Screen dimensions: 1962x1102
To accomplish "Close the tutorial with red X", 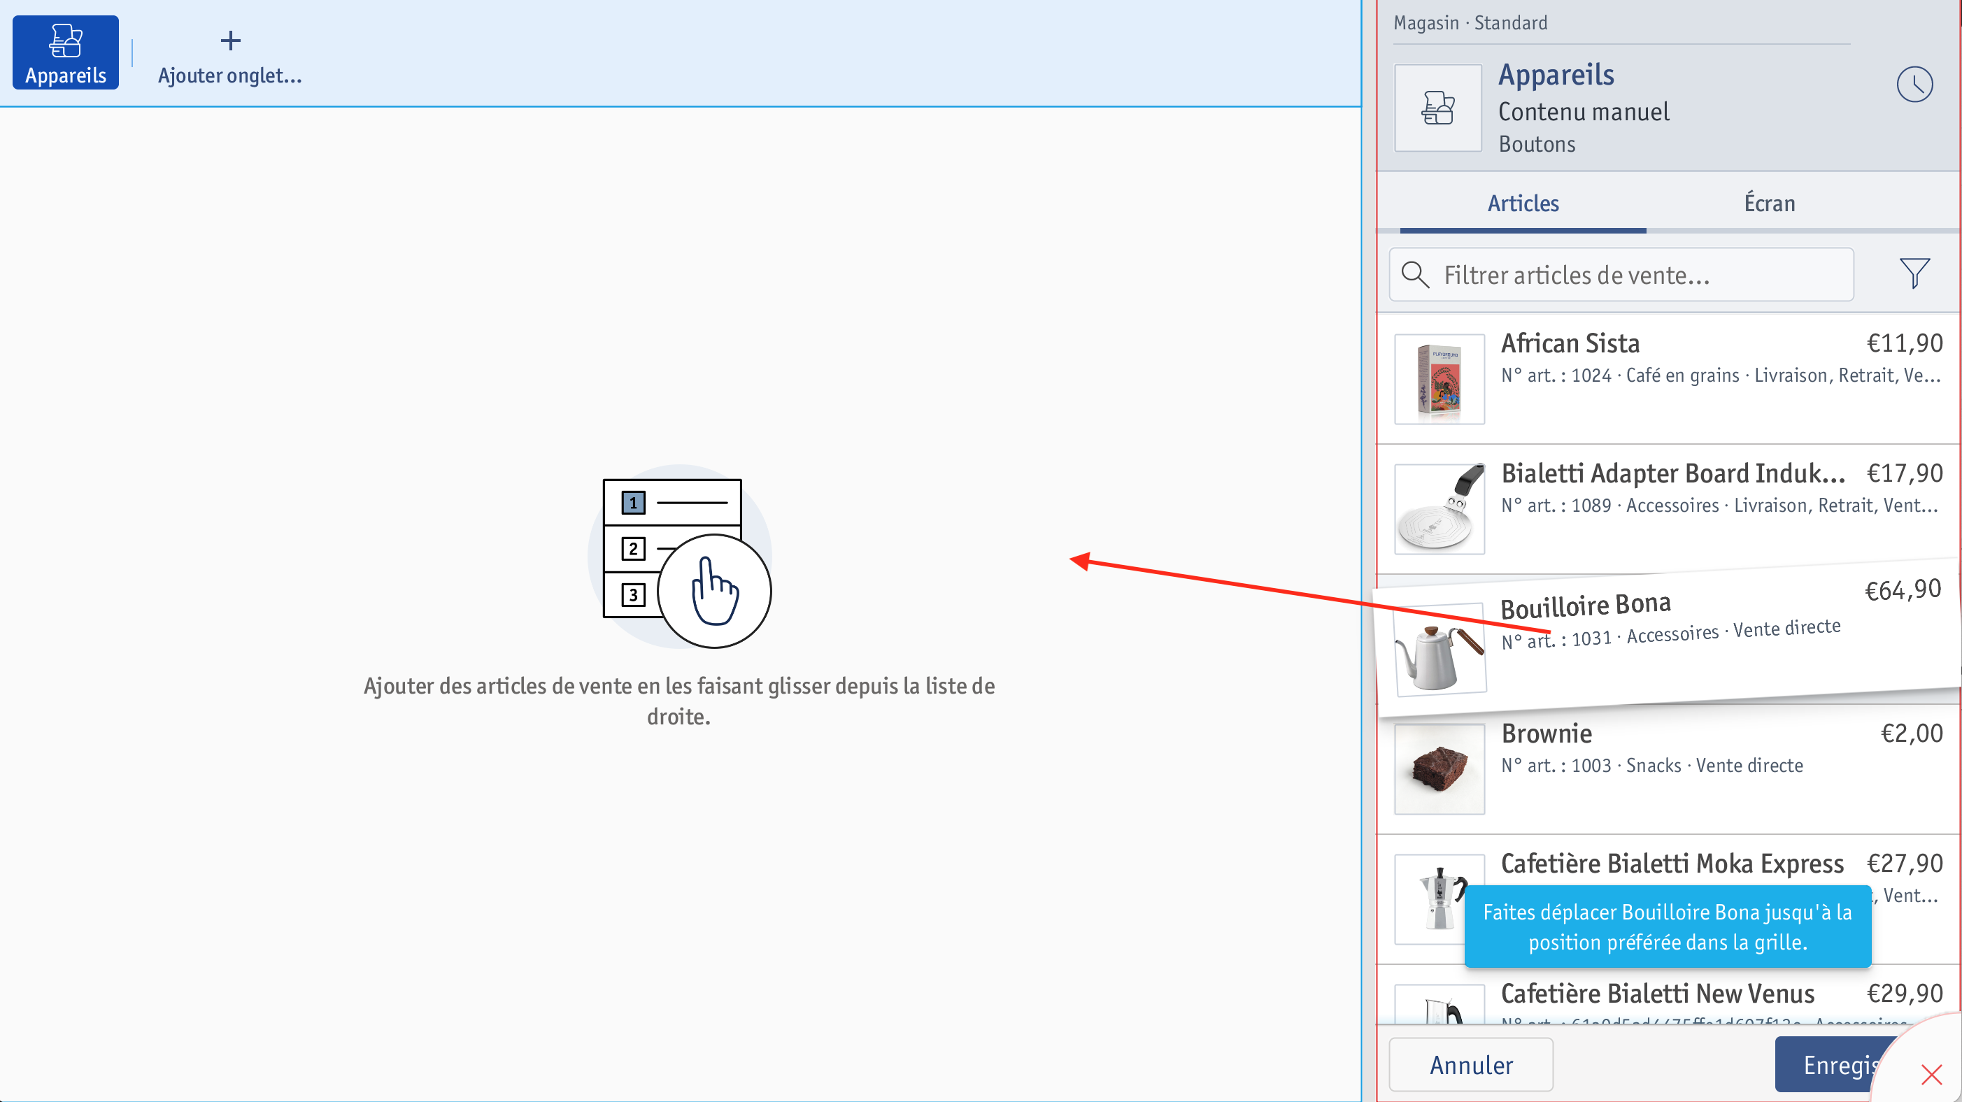I will pyautogui.click(x=1931, y=1075).
